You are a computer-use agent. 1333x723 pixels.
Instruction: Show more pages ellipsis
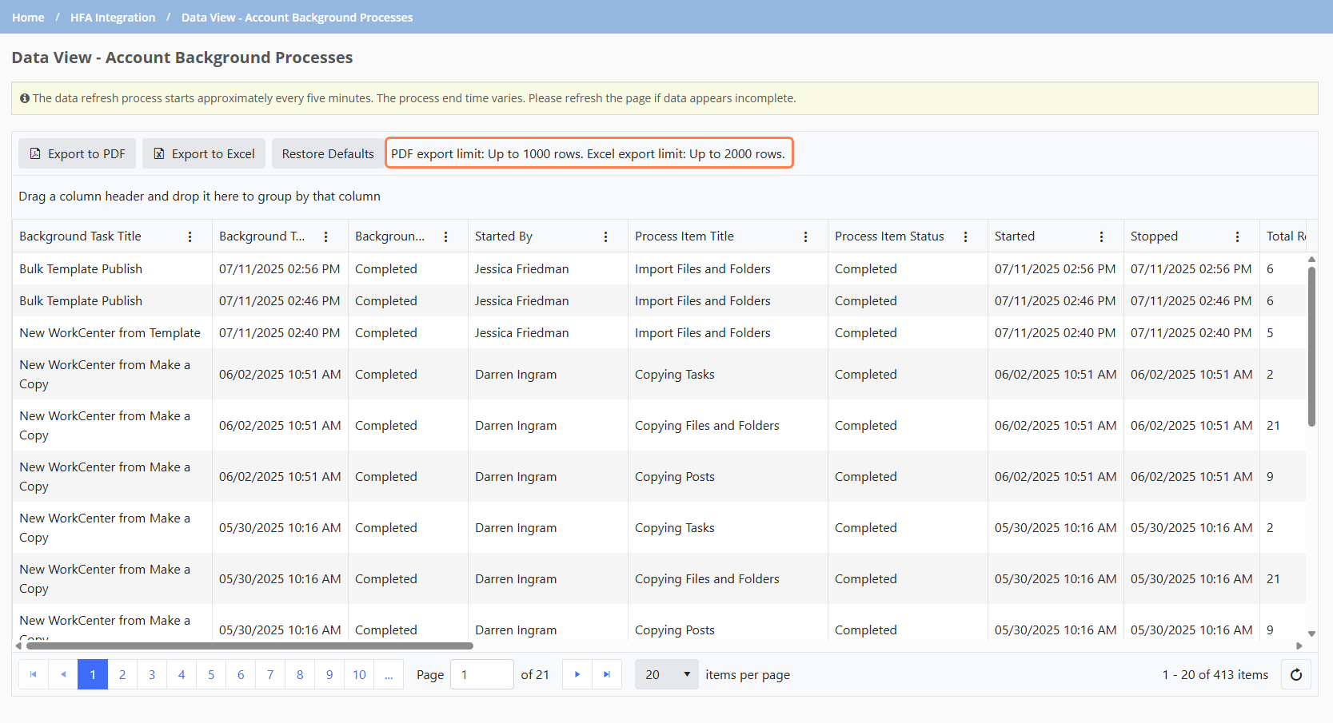click(389, 674)
